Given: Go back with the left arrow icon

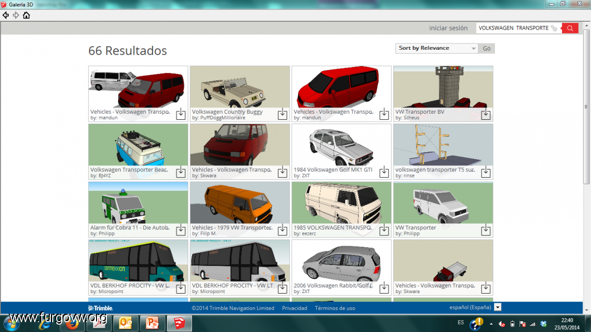Looking at the screenshot, I should tap(6, 15).
